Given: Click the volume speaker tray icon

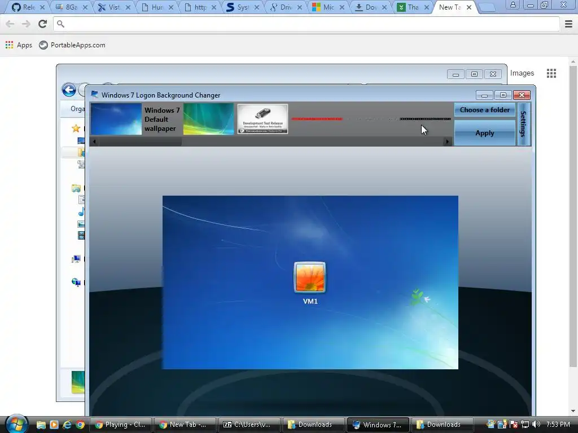Looking at the screenshot, I should (536, 424).
